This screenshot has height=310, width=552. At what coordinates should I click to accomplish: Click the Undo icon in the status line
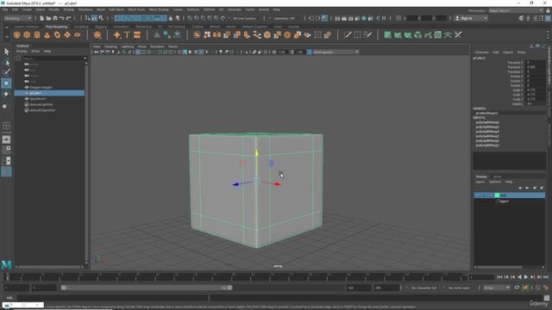62,18
